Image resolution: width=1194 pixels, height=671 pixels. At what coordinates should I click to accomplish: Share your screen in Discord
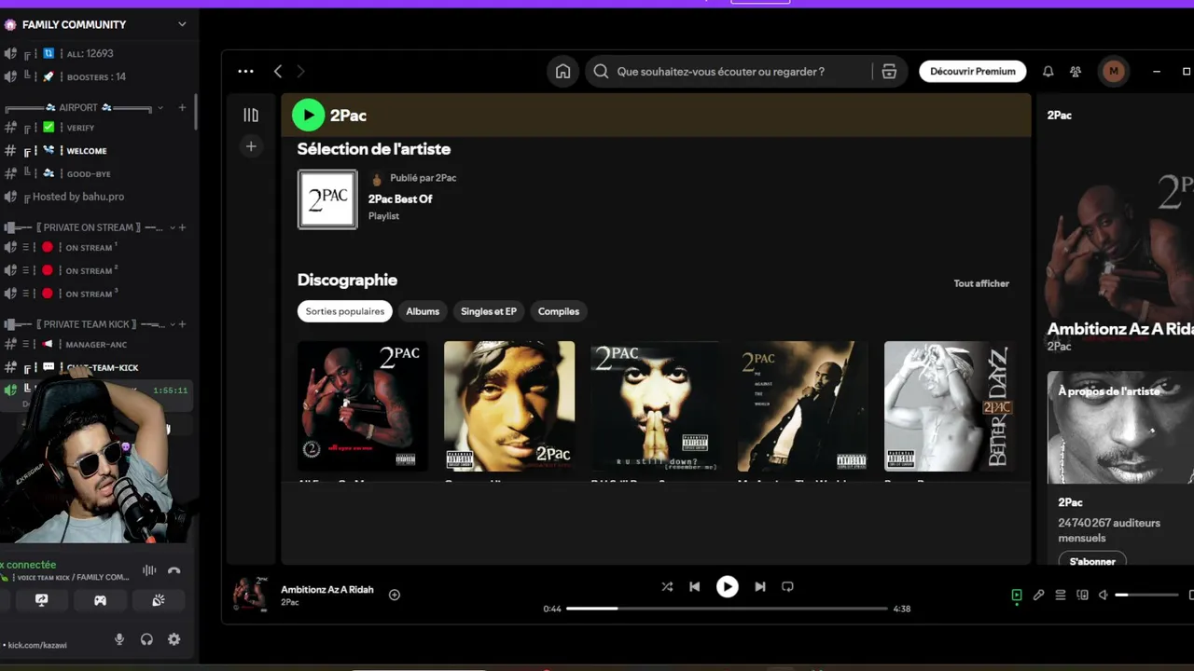(x=41, y=601)
